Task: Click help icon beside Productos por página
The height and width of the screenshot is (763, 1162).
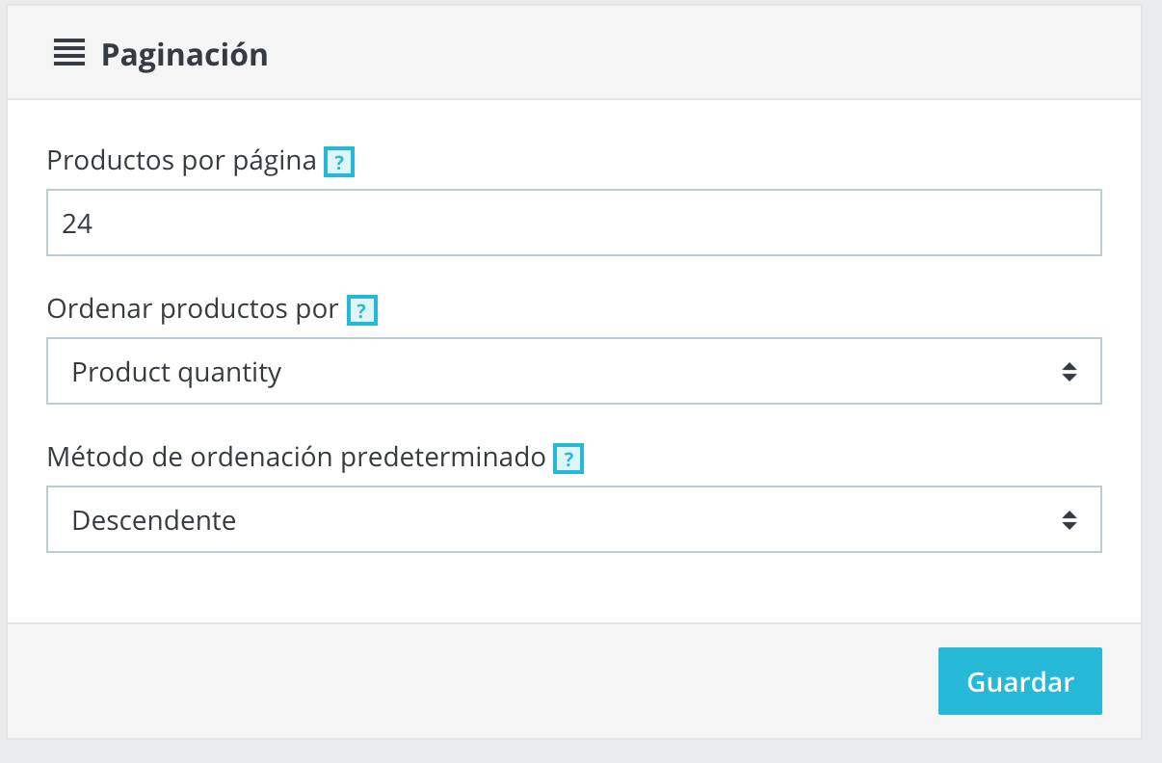Action: coord(339,163)
